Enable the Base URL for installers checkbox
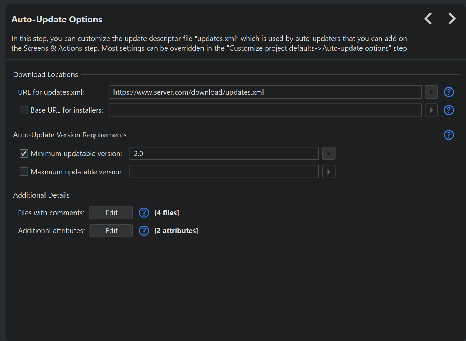 pos(24,110)
